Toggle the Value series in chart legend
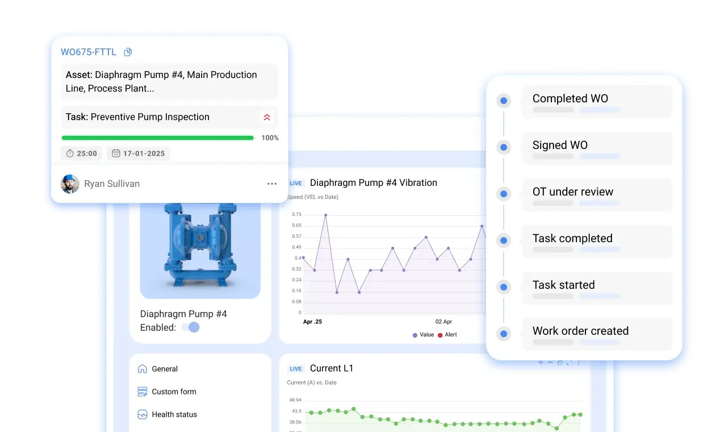 (423, 335)
